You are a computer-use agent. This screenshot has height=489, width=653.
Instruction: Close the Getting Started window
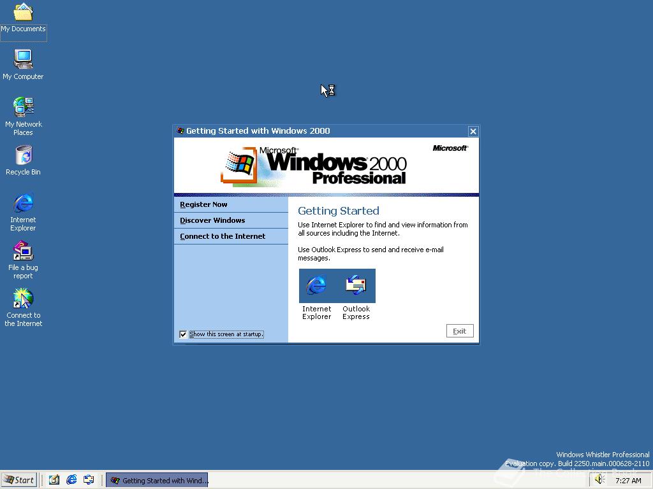(x=473, y=131)
